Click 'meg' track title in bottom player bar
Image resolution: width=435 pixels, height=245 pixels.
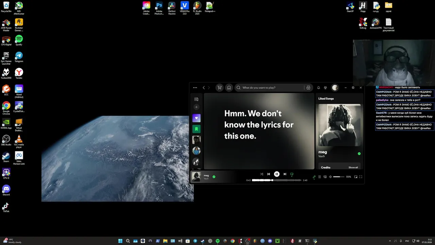coord(206,176)
